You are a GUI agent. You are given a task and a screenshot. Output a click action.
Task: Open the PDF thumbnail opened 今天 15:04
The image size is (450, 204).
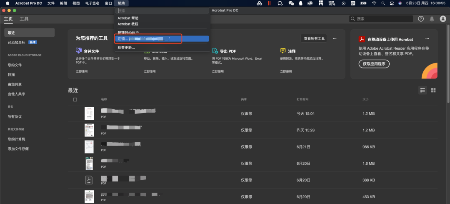point(89,113)
